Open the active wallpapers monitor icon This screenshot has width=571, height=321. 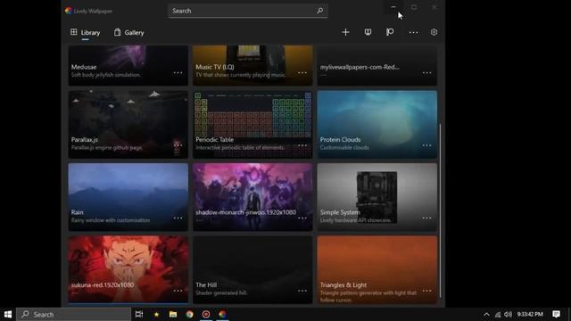point(368,32)
